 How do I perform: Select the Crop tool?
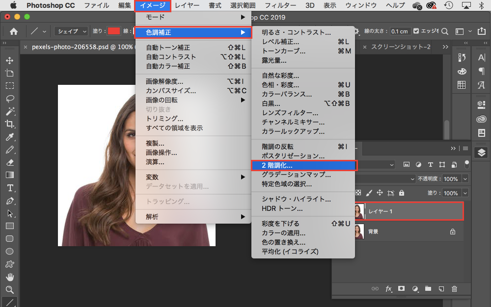[x=9, y=124]
